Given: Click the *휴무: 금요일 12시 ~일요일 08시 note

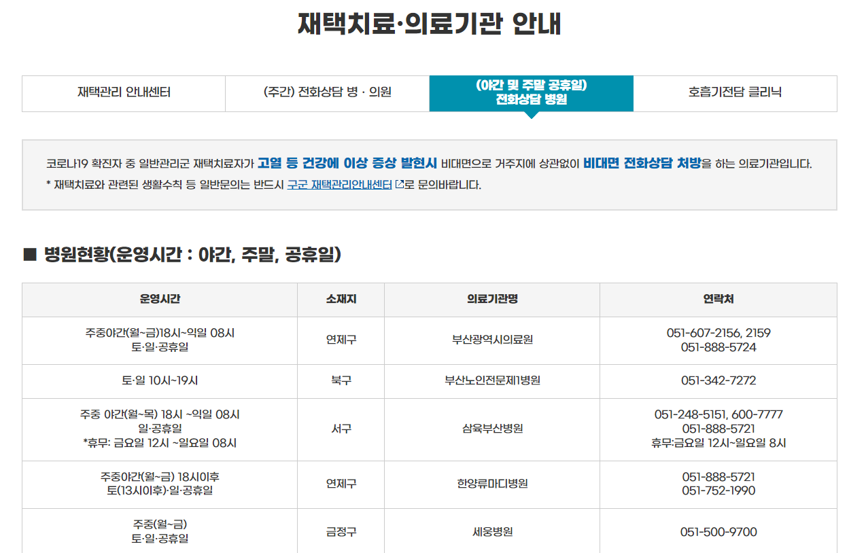Looking at the screenshot, I should [x=160, y=443].
